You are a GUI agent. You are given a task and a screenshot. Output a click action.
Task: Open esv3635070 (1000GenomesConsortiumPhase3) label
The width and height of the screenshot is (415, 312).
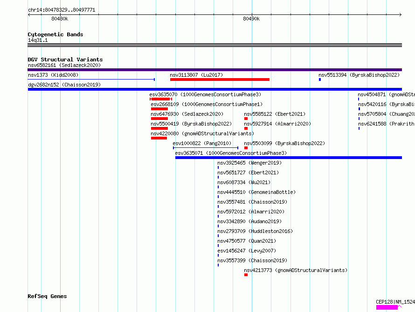(205, 94)
